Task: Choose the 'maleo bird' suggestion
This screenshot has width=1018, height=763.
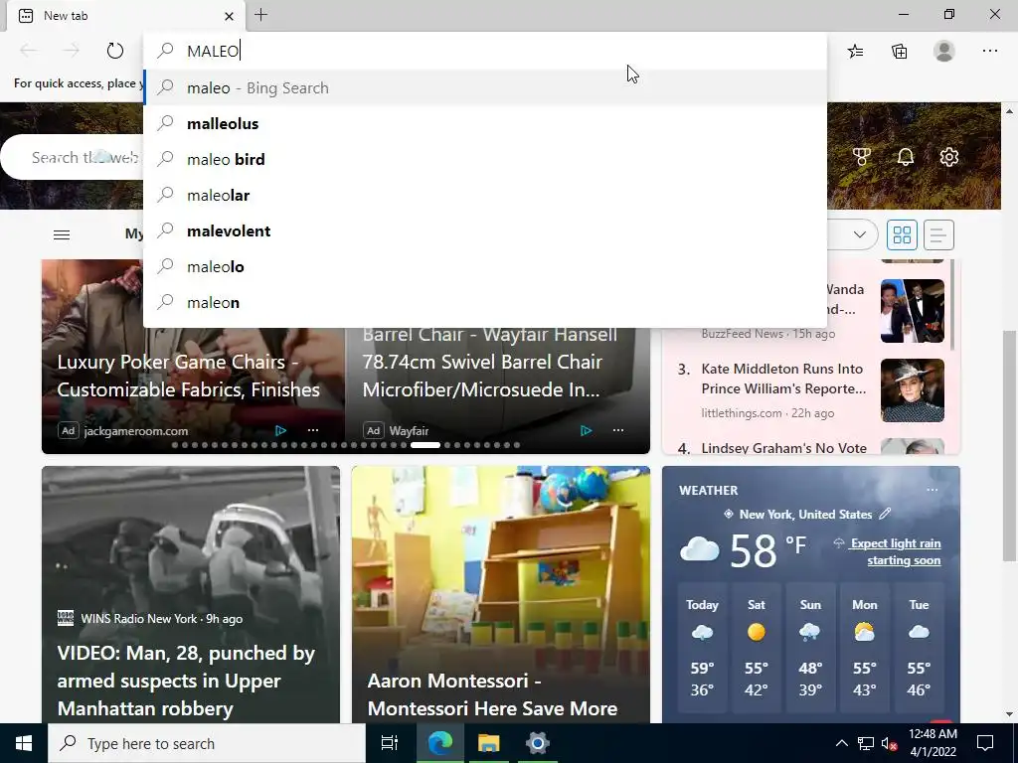Action: pyautogui.click(x=485, y=159)
